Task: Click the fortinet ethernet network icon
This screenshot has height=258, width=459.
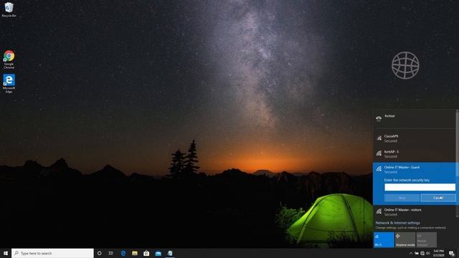Action: tap(379, 118)
